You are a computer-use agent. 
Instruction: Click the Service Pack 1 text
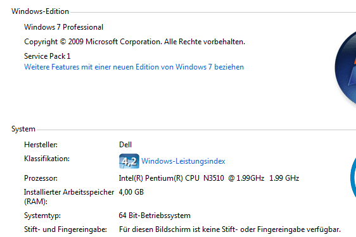pos(48,56)
